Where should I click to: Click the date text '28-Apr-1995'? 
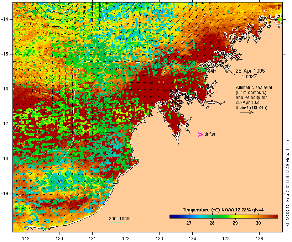(x=250, y=71)
